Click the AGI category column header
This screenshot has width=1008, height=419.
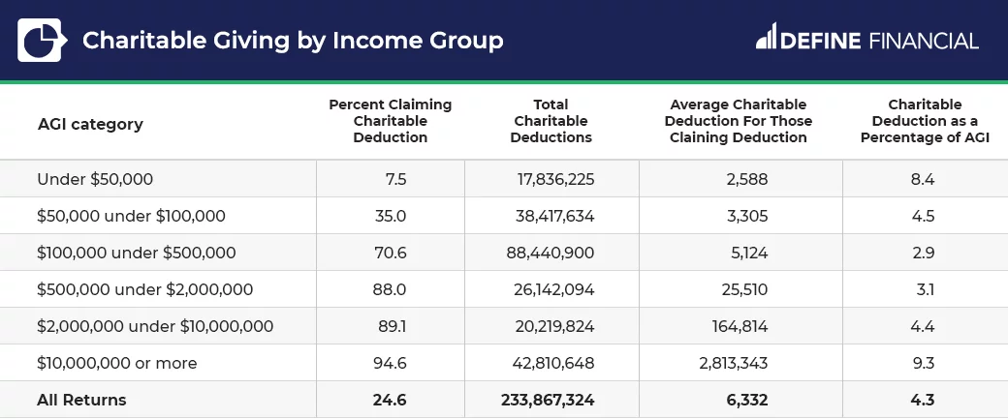90,124
